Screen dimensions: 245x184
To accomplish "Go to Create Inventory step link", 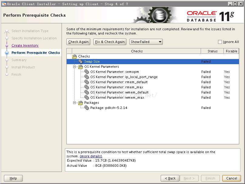I will point(25,45).
